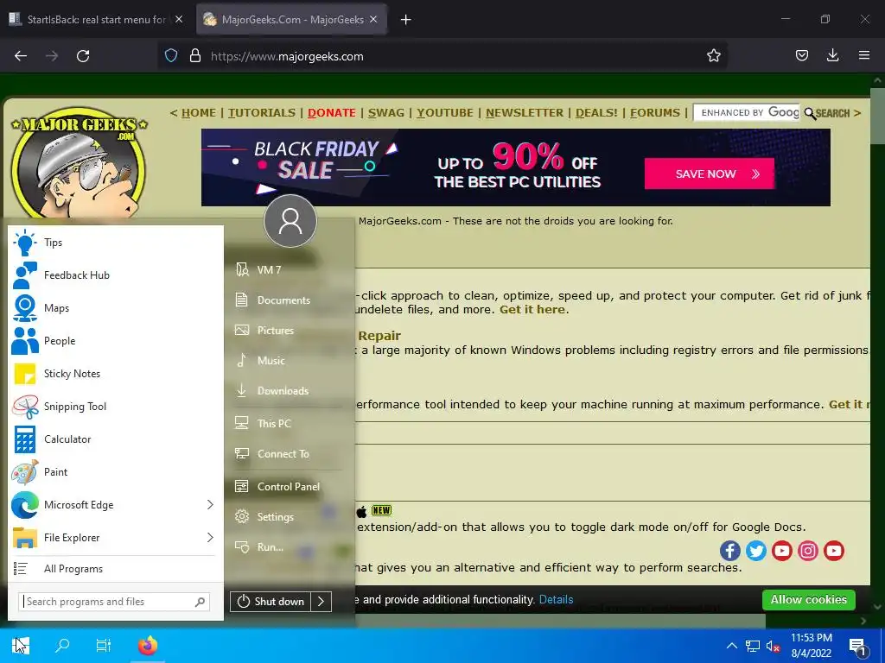Image resolution: width=885 pixels, height=663 pixels.
Task: Click taskbar clock showing 11:53 PM
Action: tap(811, 646)
